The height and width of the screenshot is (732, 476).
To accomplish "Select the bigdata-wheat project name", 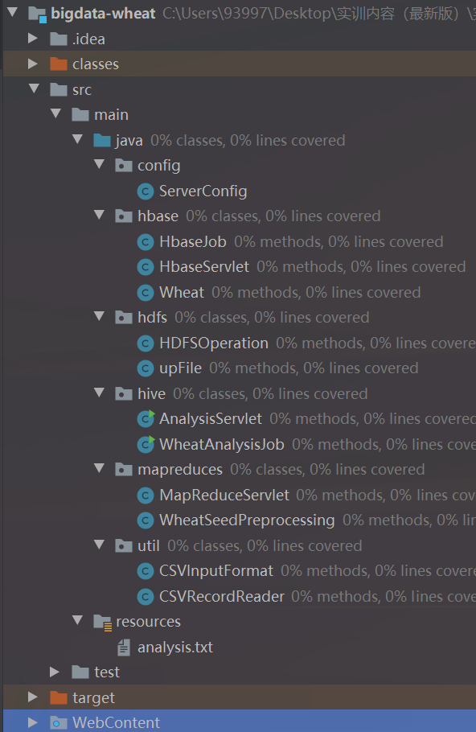I will [x=103, y=14].
